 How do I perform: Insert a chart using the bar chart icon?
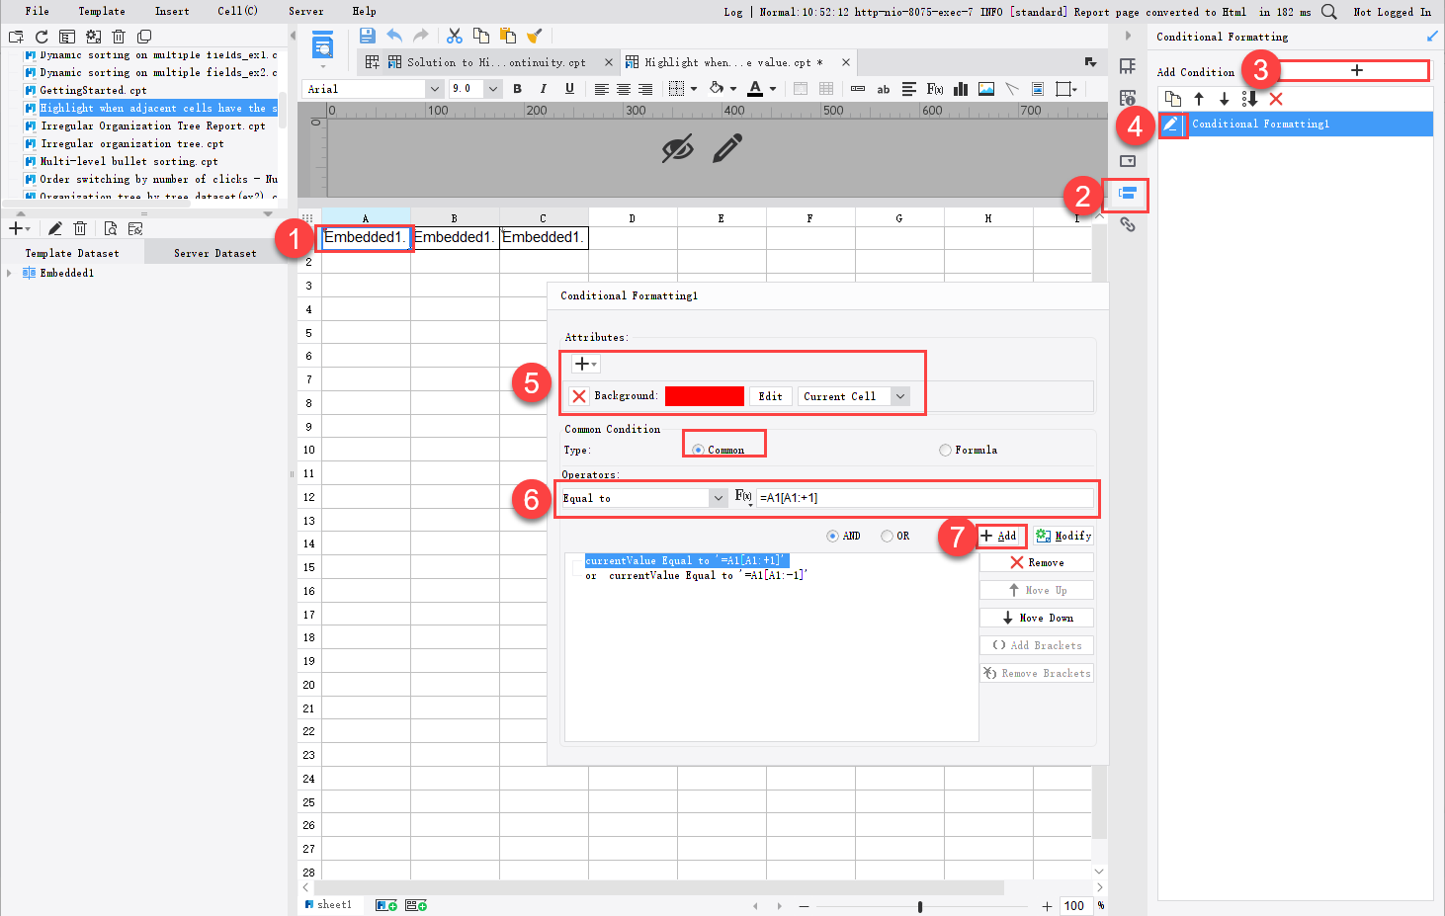click(960, 88)
